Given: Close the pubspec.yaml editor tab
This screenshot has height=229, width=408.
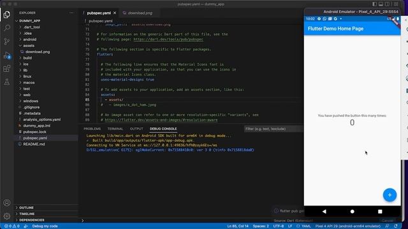Looking at the screenshot, I should (x=115, y=13).
